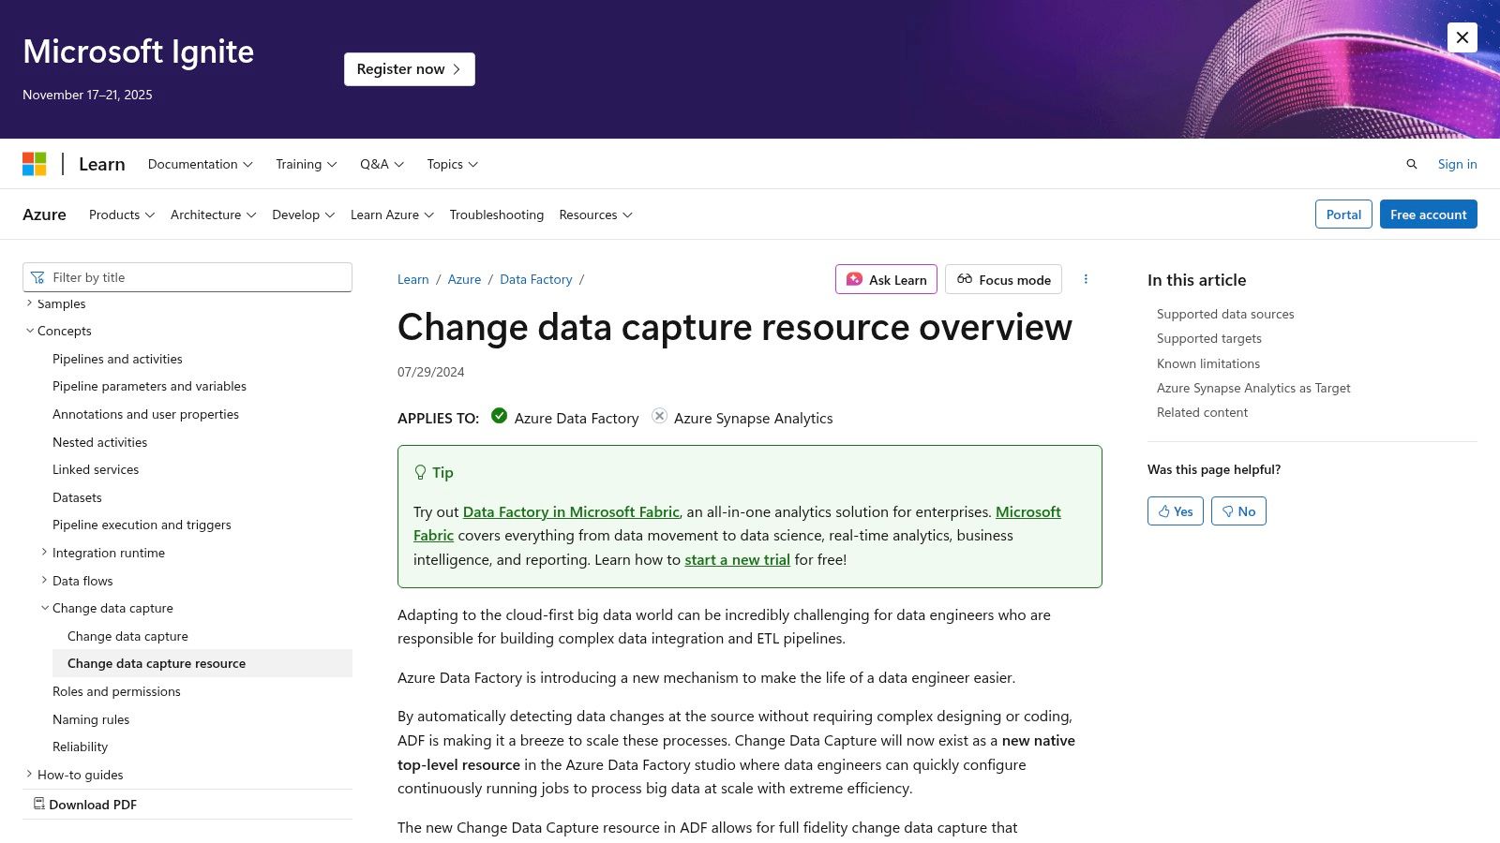Image resolution: width=1500 pixels, height=843 pixels.
Task: Click the Microsoft logo
Action: [x=36, y=163]
